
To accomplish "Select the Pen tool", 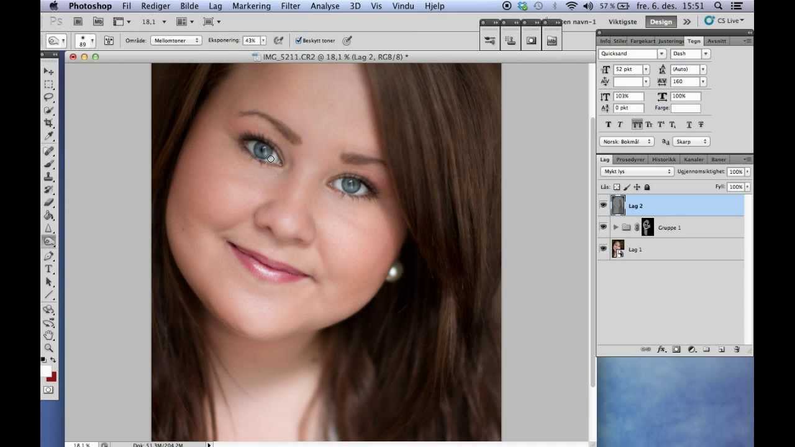I will (x=48, y=256).
